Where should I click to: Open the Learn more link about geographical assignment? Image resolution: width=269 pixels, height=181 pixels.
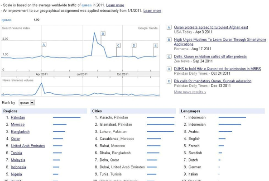click(x=152, y=10)
